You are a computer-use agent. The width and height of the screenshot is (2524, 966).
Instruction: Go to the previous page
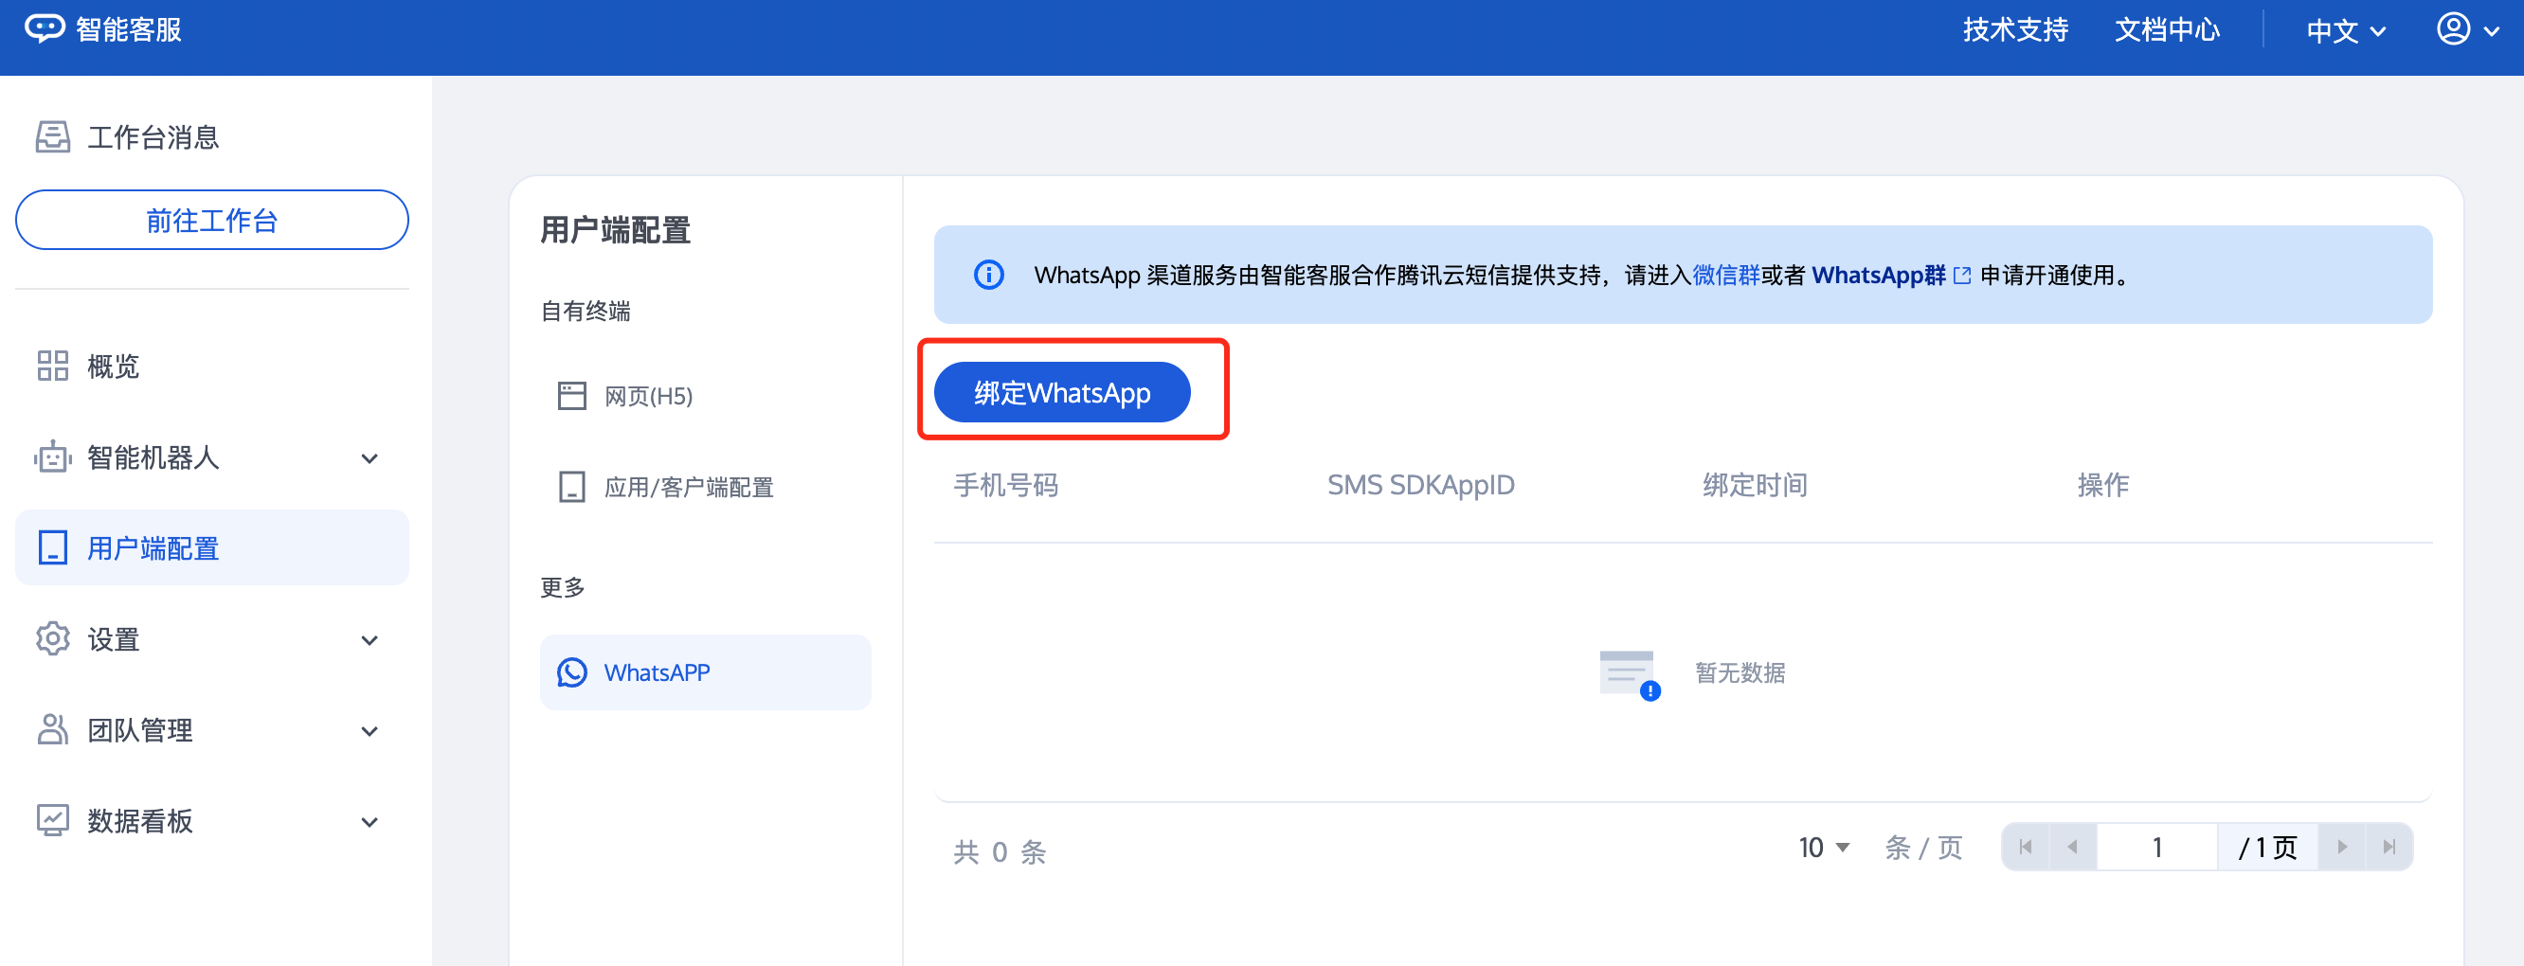(2072, 848)
